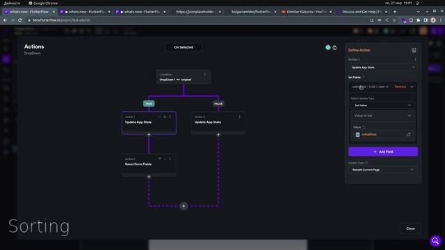Select the FALSE branch label
Image resolution: width=445 pixels, height=250 pixels.
tap(218, 103)
